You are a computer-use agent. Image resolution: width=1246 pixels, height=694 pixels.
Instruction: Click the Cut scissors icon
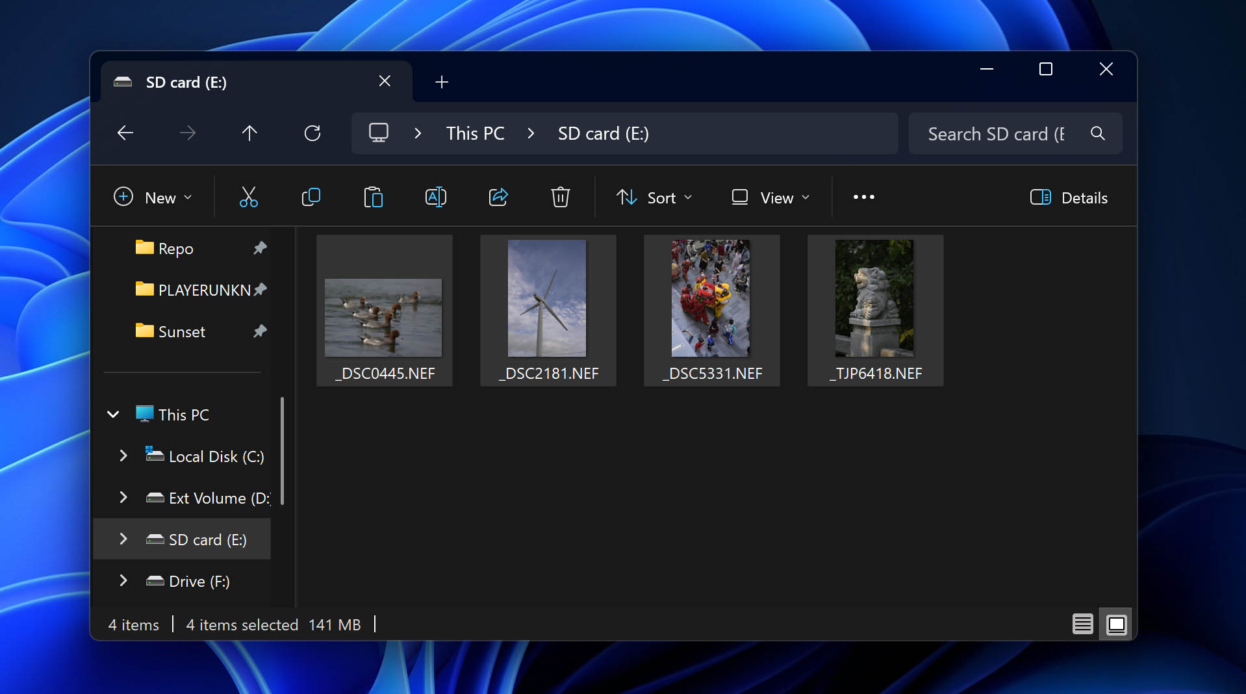[248, 197]
